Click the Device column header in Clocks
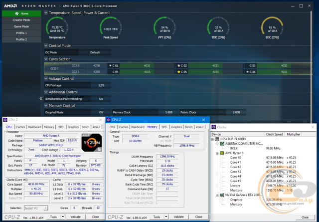Viewport: 319px width, 222px height. (x=237, y=134)
